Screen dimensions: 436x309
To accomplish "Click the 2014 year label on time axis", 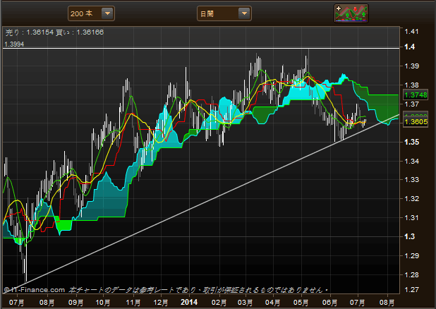I will (x=189, y=302).
